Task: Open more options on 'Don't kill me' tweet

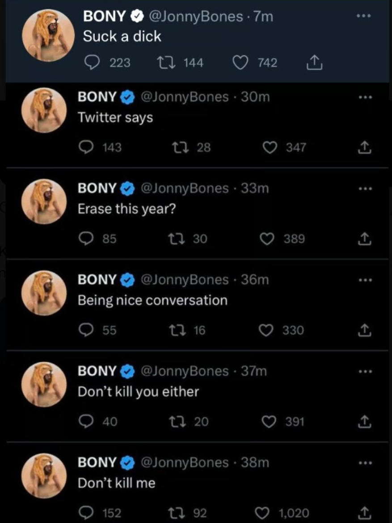Action: click(x=365, y=463)
